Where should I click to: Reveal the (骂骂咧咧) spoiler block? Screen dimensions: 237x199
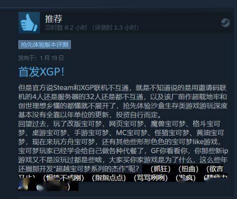pyautogui.click(x=151, y=178)
